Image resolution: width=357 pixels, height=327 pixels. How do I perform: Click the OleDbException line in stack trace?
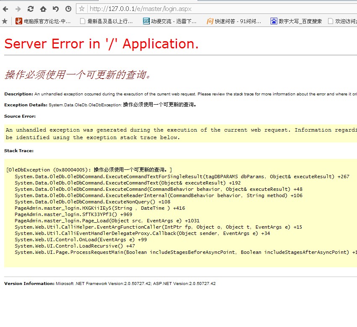coord(89,170)
